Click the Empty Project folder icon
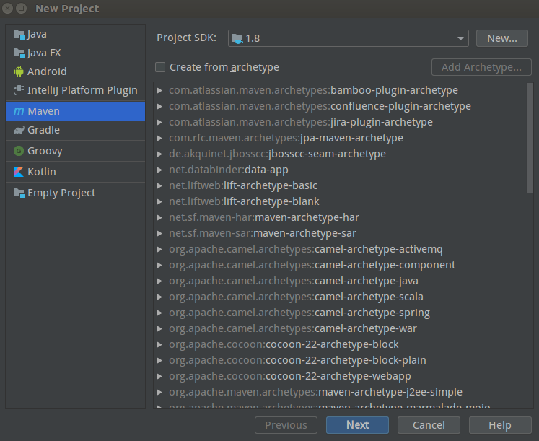This screenshot has width=539, height=441. [x=19, y=193]
